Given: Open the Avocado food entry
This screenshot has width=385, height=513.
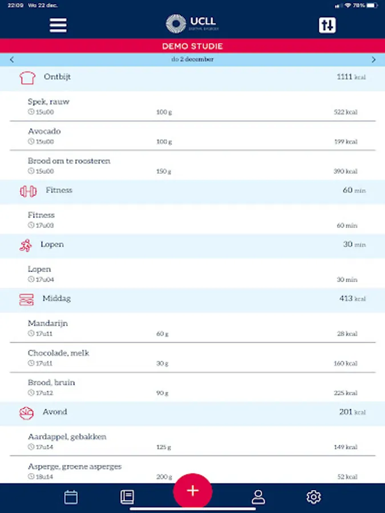Looking at the screenshot, I should click(192, 136).
